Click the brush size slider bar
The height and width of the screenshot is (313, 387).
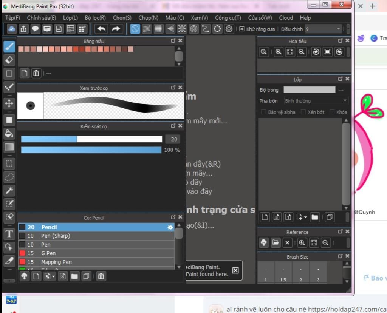[91, 139]
